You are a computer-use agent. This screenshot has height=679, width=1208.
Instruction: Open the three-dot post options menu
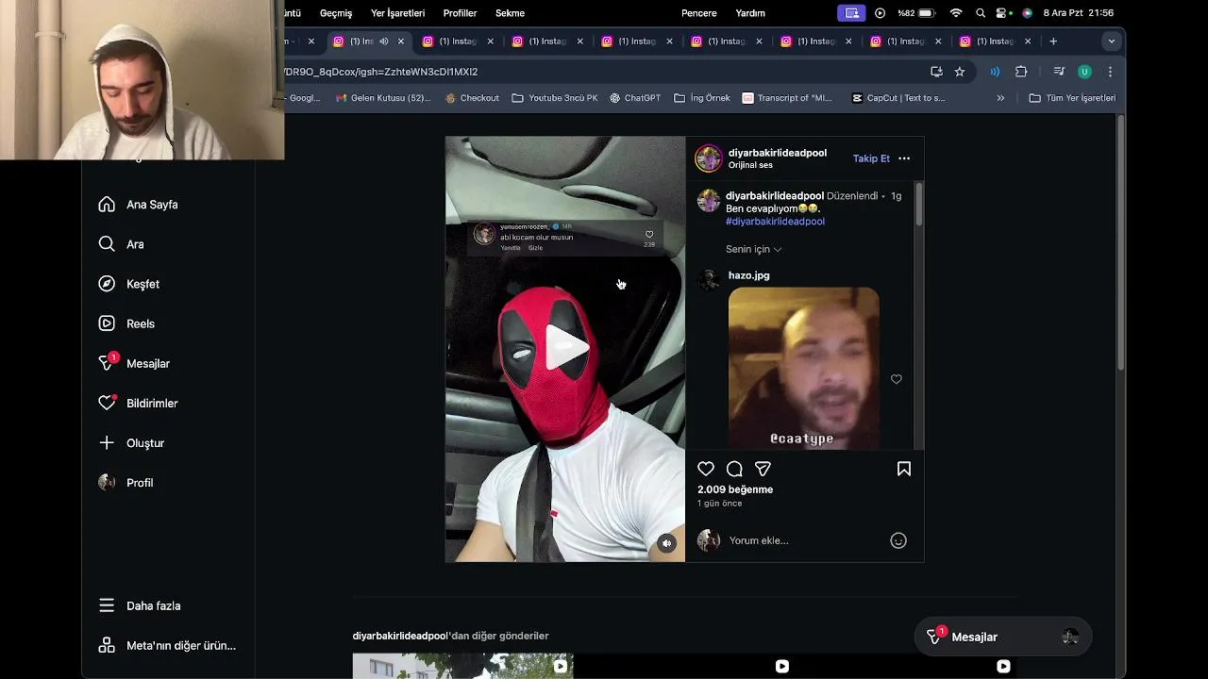click(904, 158)
